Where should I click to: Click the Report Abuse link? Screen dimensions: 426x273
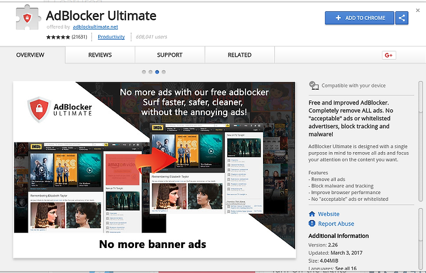click(x=336, y=224)
